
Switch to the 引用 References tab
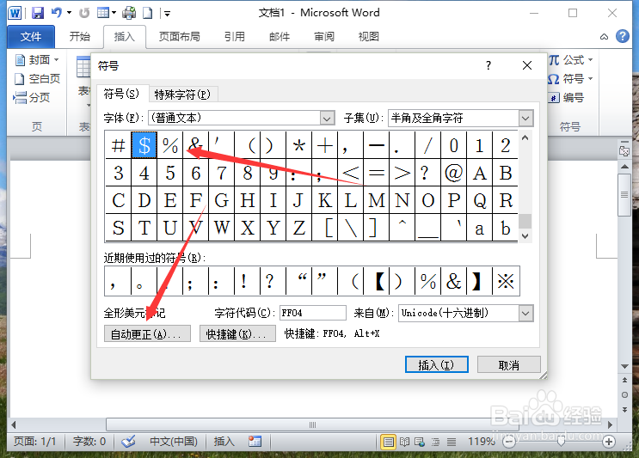pos(234,37)
